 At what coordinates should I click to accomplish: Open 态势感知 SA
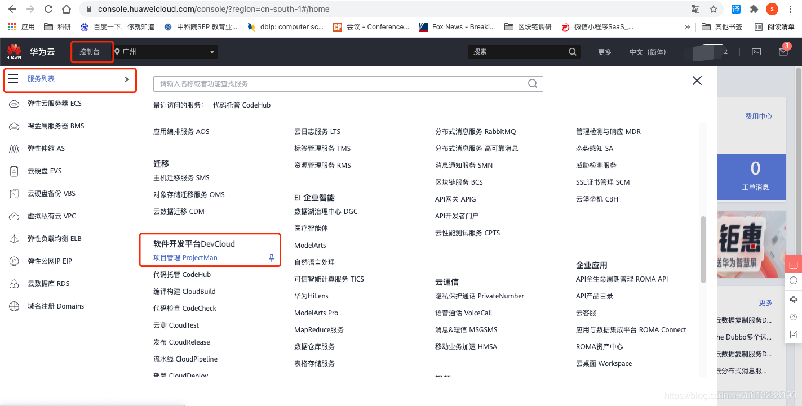point(595,149)
